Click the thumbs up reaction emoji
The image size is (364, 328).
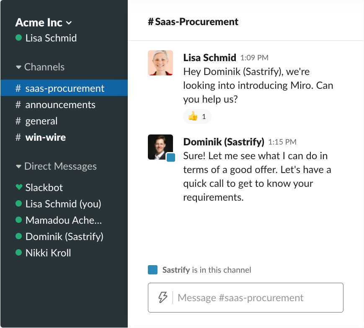(193, 116)
